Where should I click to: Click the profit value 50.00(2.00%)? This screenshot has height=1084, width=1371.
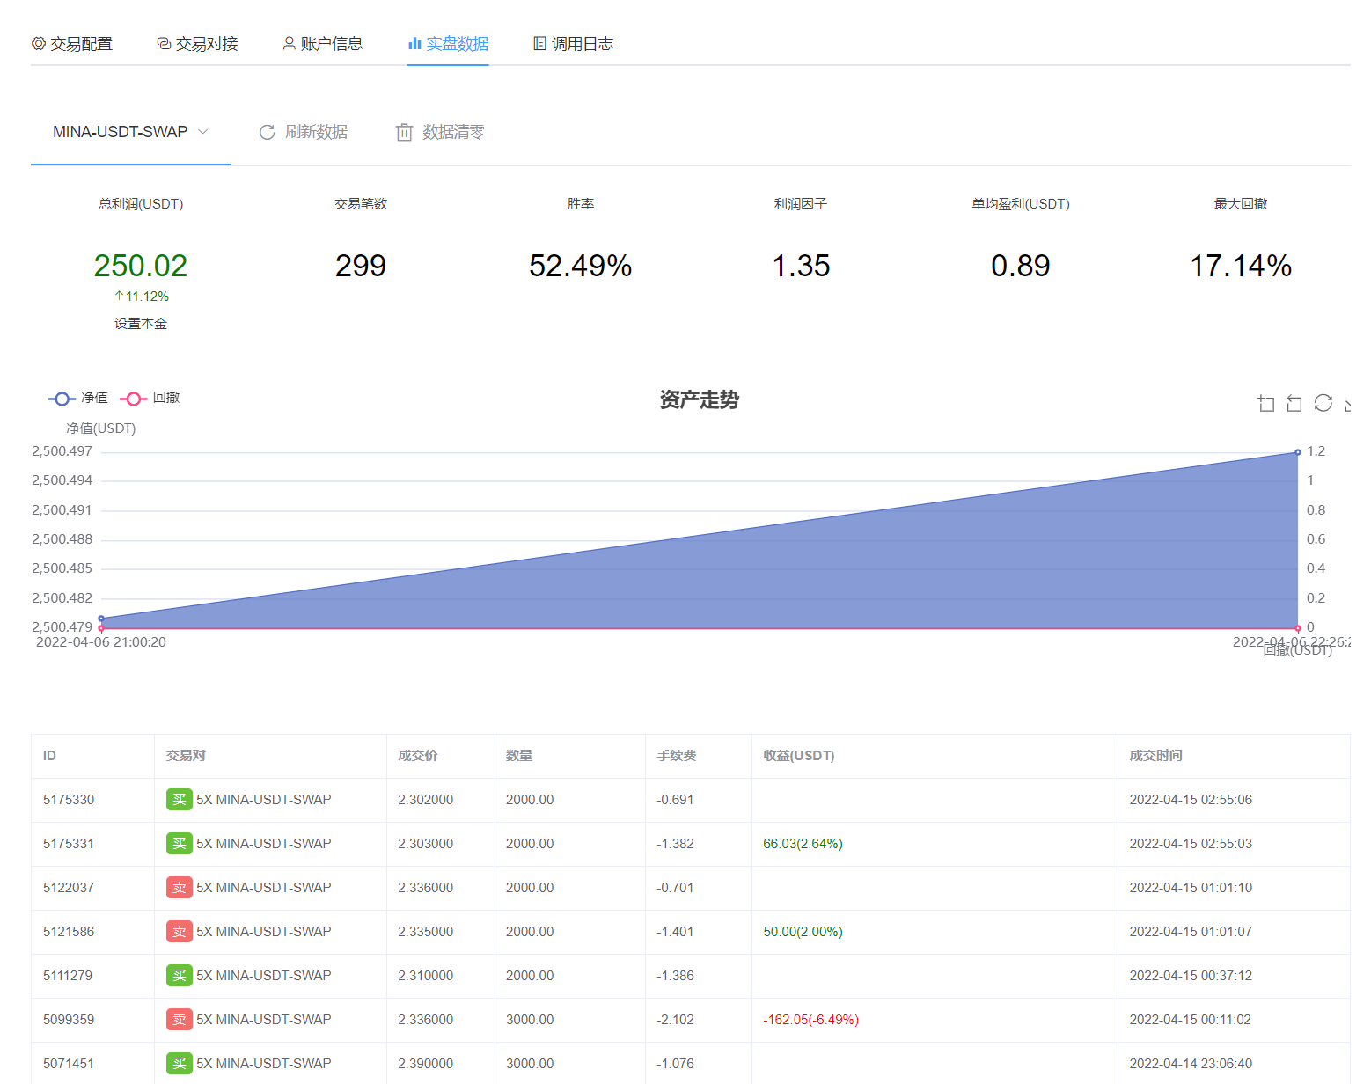(x=803, y=932)
